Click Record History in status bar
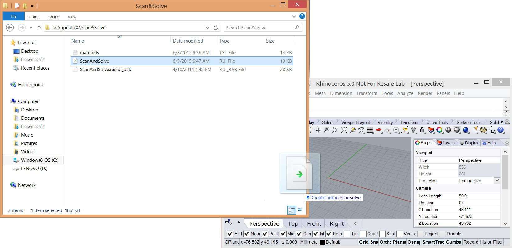Screen dimensions: 512x248 477,242
